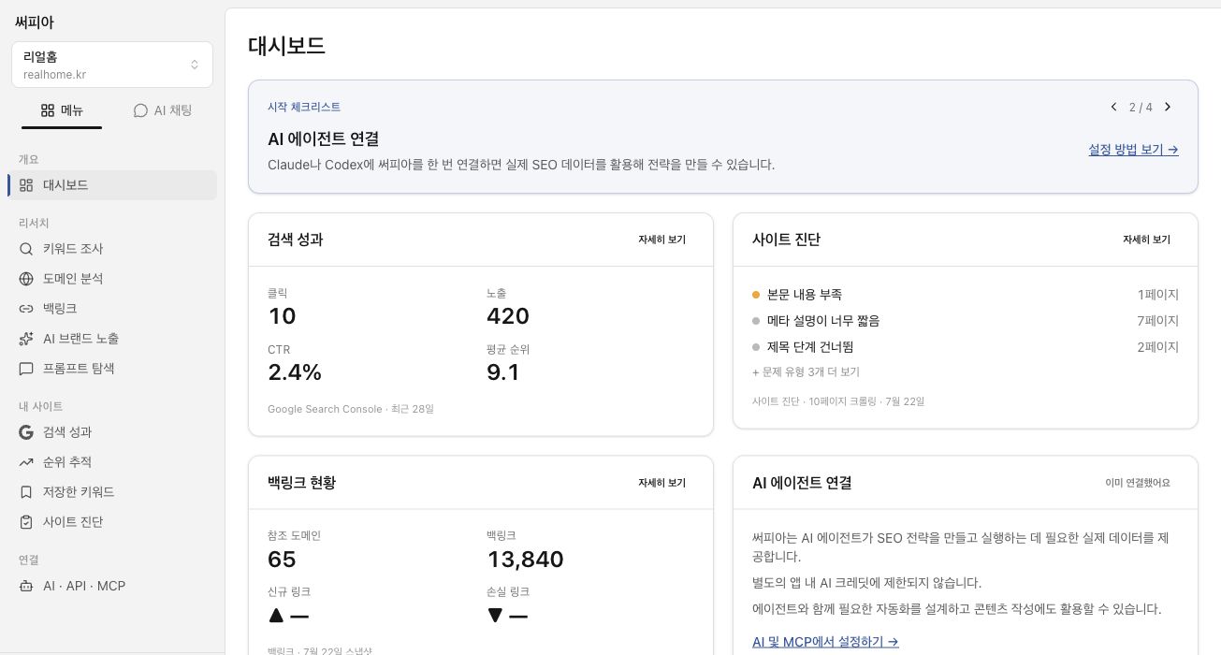Click the keyword research magnifier icon
This screenshot has height=655, width=1221.
(x=26, y=249)
